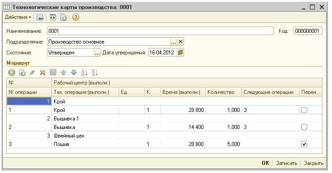Screen dimensions: 332x173
Task: Sort route rows ascending
Action: 84,73
